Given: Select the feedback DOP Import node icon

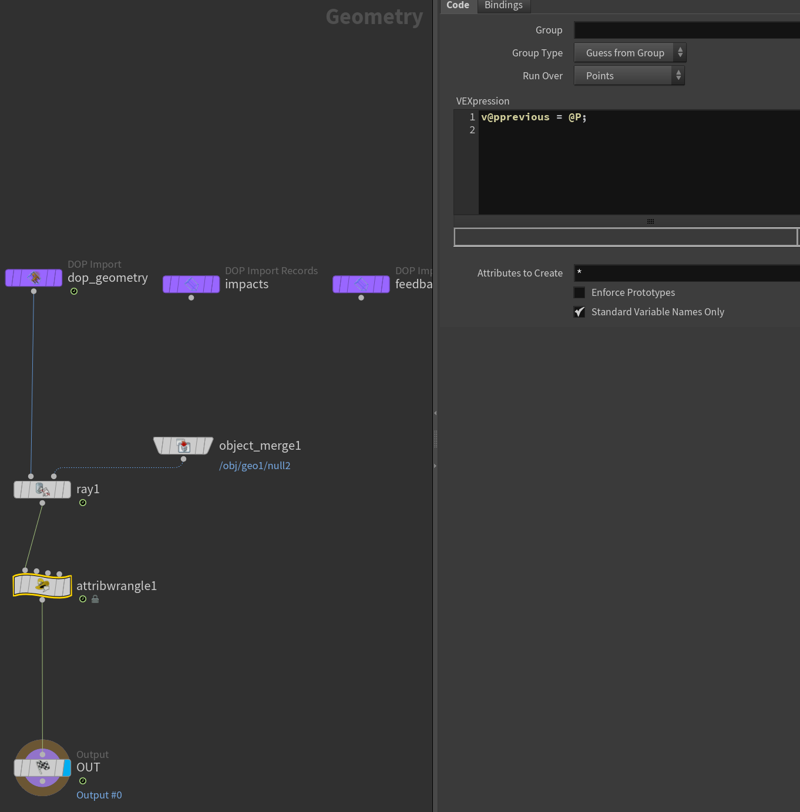Looking at the screenshot, I should [361, 284].
